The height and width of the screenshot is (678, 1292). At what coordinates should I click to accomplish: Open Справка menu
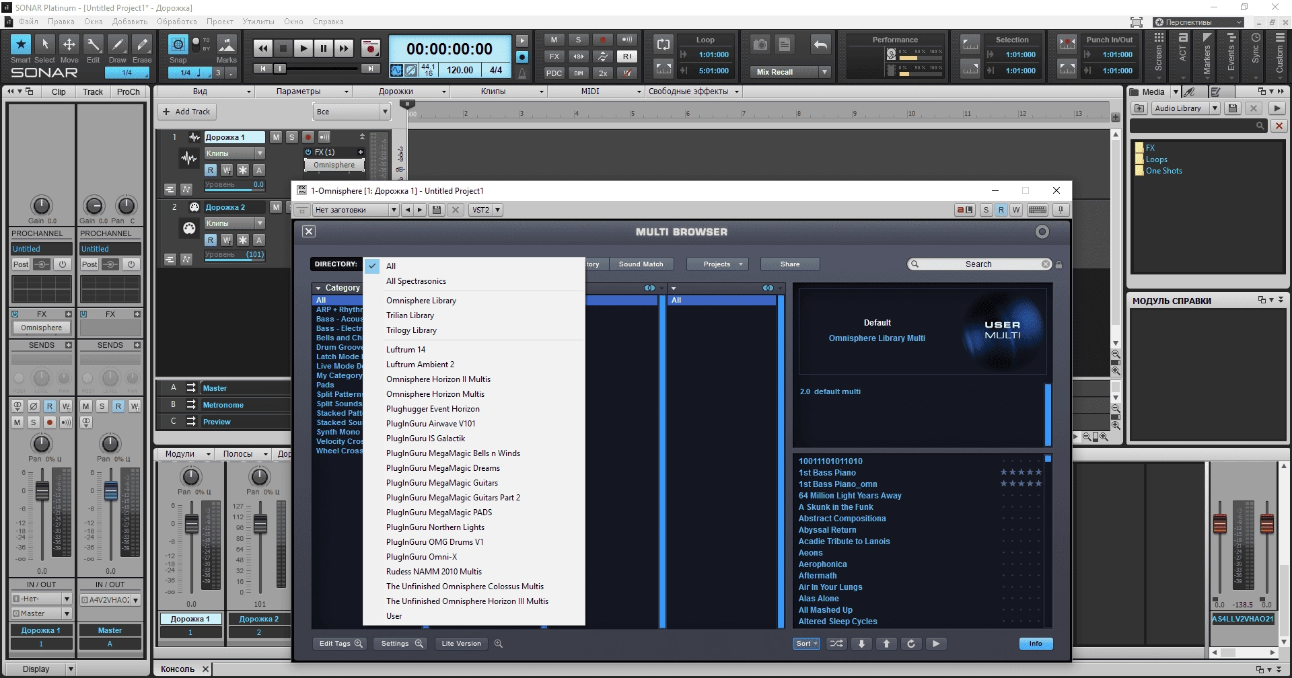click(328, 22)
